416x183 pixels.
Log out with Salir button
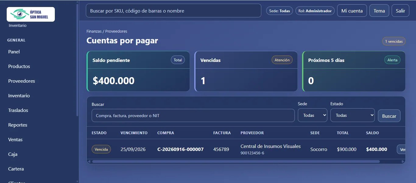[x=400, y=11]
